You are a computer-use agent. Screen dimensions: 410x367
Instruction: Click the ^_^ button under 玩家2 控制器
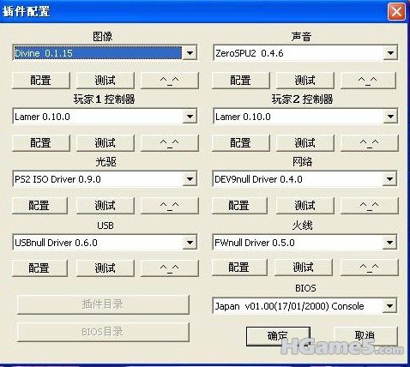(369, 142)
